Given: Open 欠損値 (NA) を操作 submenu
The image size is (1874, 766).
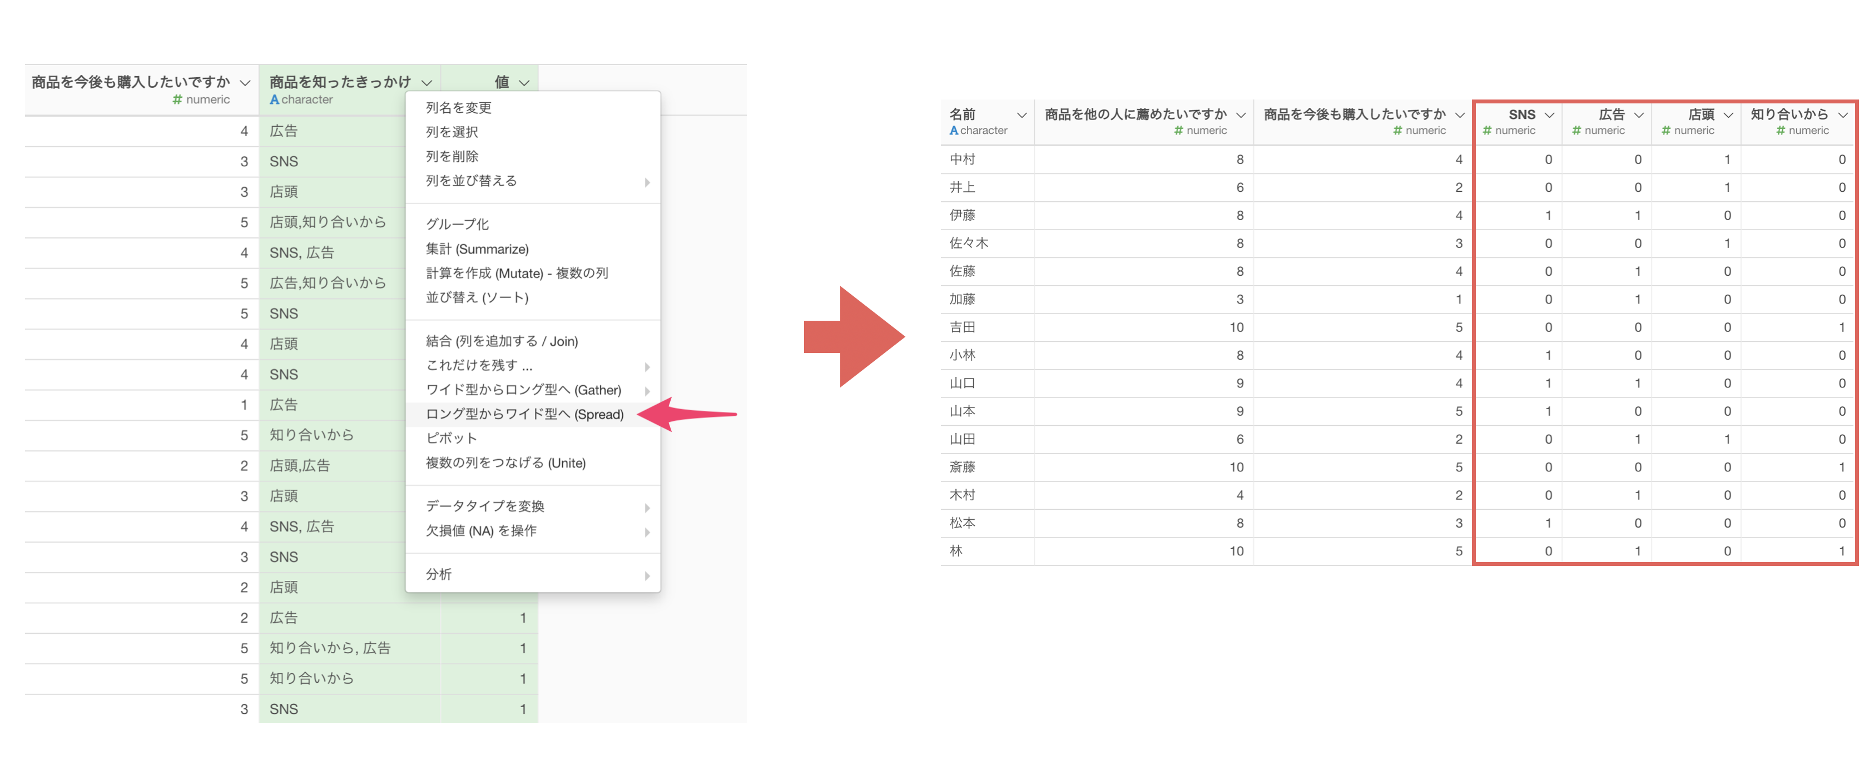Looking at the screenshot, I should pos(533,530).
